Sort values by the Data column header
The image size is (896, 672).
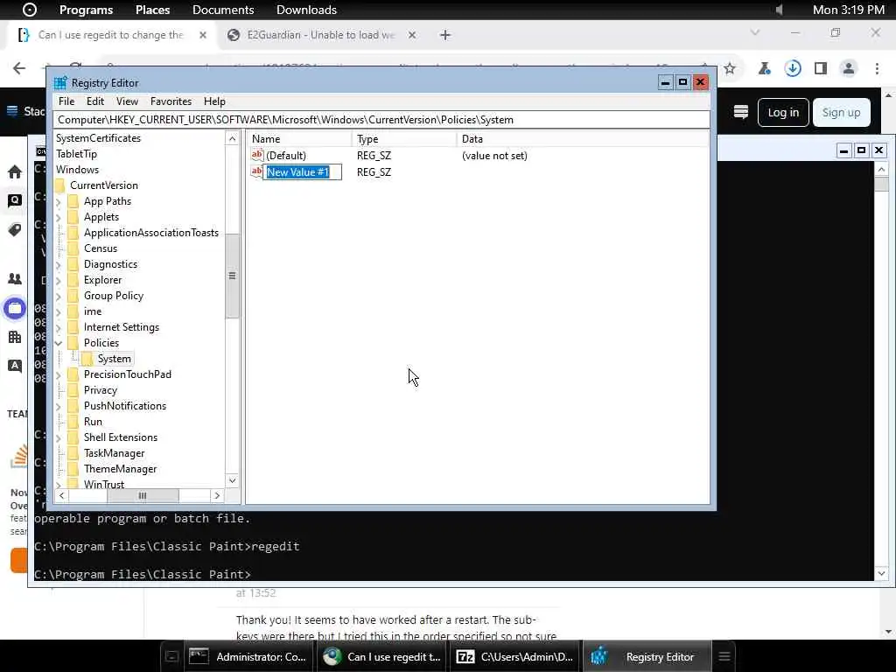(583, 139)
